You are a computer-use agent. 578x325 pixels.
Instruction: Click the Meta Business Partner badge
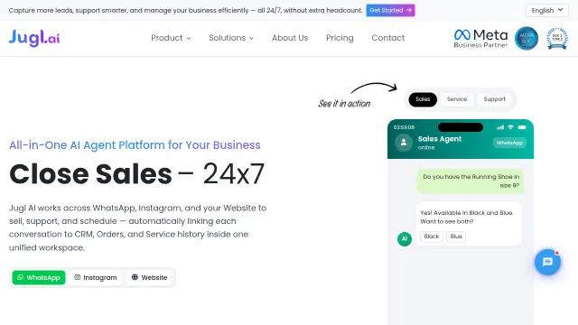[480, 38]
